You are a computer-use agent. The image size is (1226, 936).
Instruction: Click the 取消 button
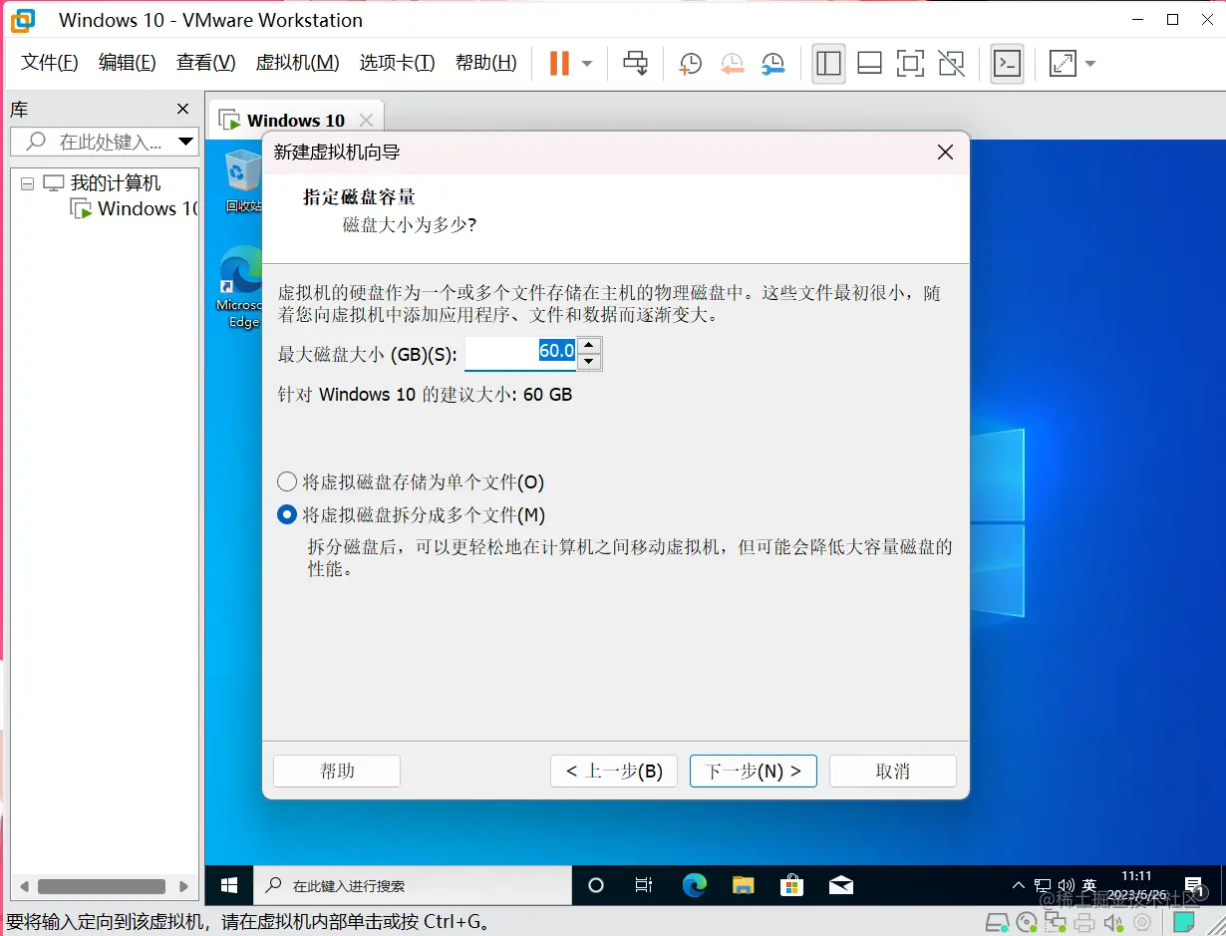893,771
